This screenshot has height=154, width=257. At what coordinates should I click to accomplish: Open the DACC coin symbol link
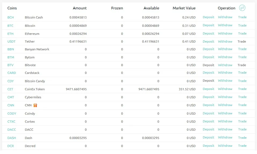tap(12, 130)
